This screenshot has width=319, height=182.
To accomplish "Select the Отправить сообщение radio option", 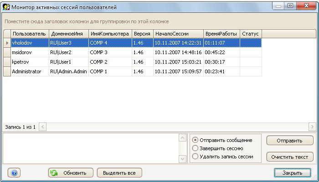I will coord(222,140).
